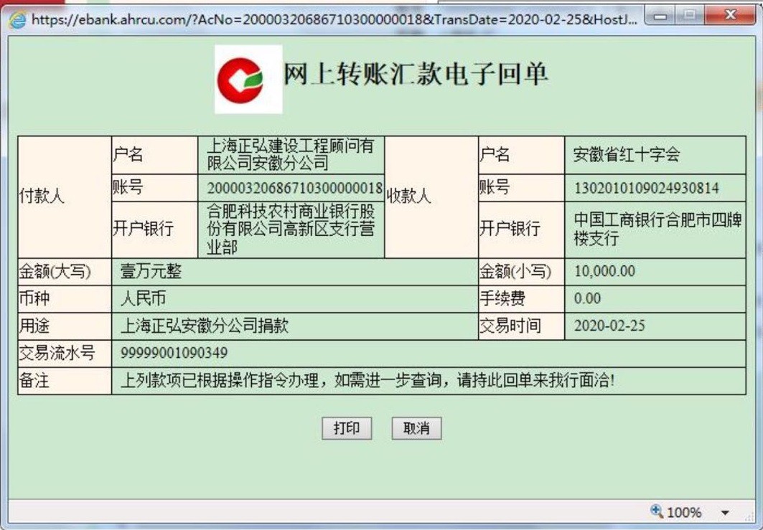Select serial number 99999001090349
The width and height of the screenshot is (763, 530).
[x=174, y=353]
